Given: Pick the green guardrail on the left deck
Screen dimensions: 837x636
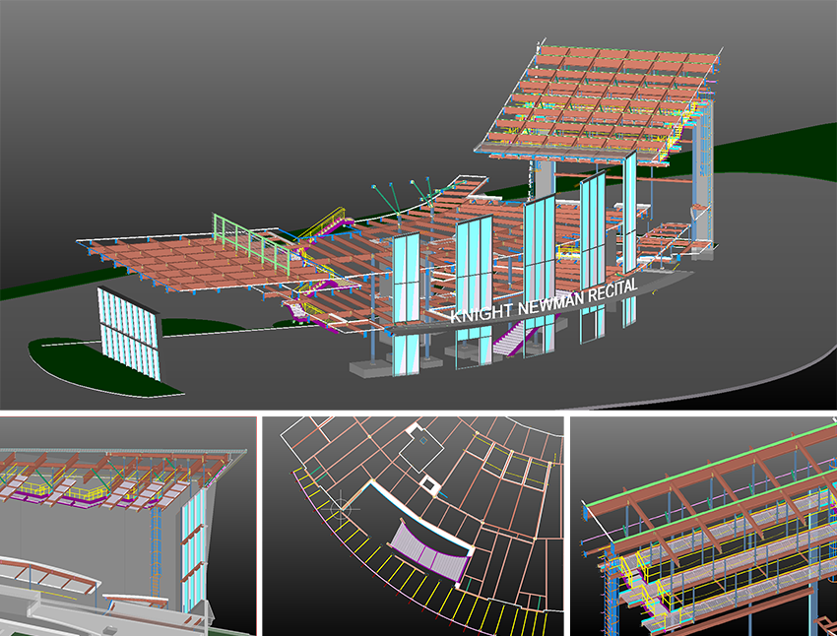Looking at the screenshot, I should click(x=251, y=246).
